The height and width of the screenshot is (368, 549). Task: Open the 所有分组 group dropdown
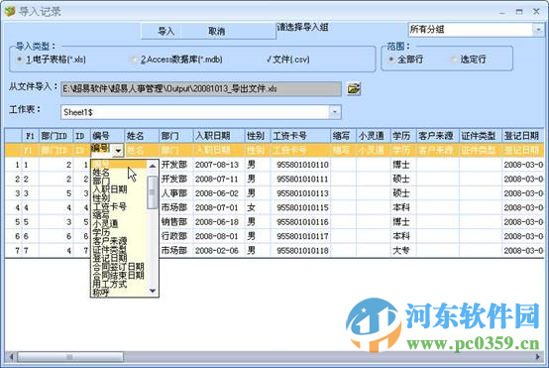(x=538, y=30)
